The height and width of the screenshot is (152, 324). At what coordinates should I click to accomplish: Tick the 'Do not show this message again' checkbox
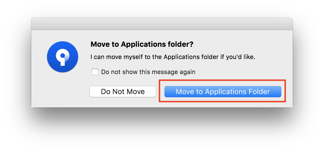click(x=95, y=72)
